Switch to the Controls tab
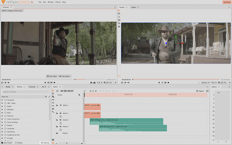The image size is (232, 145). pyautogui.click(x=32, y=87)
